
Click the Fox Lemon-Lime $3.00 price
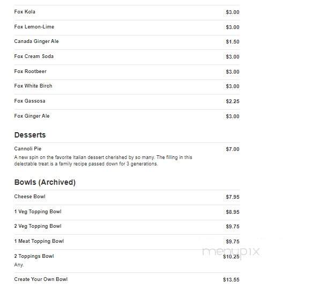233,27
